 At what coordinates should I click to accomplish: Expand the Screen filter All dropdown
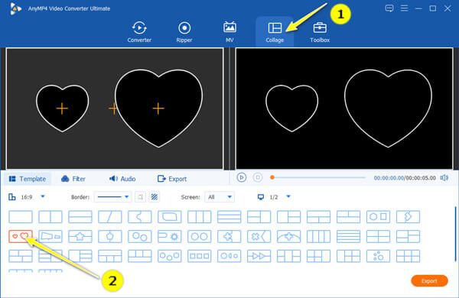220,197
